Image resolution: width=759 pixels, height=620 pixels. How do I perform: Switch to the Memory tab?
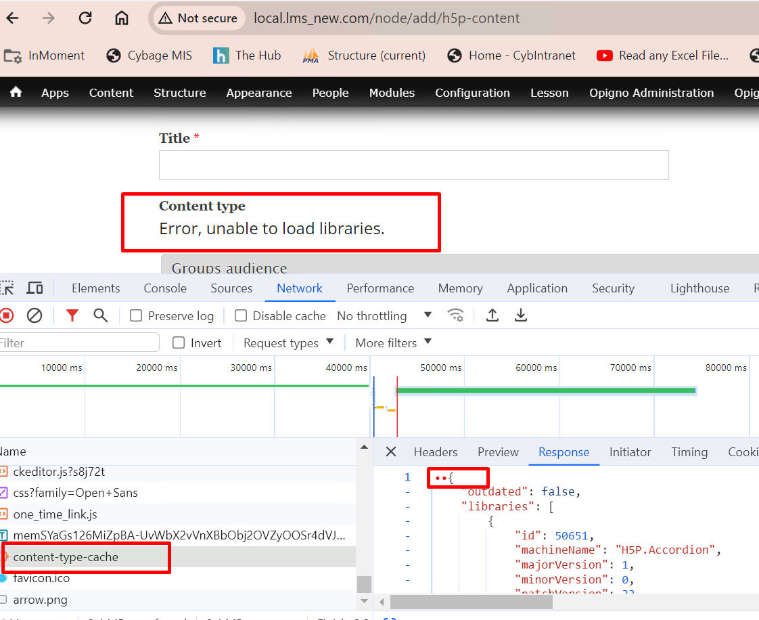460,289
